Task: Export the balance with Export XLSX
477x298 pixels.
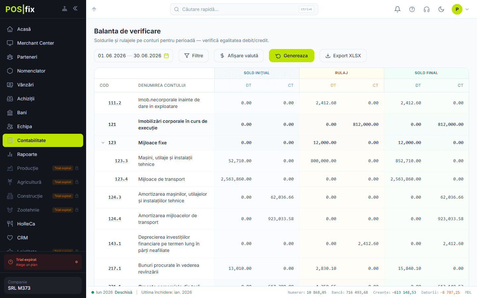Action: [343, 56]
